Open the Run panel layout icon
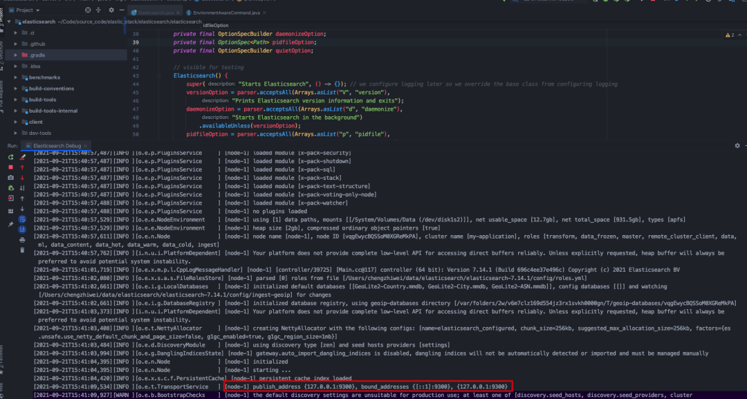 10,211
